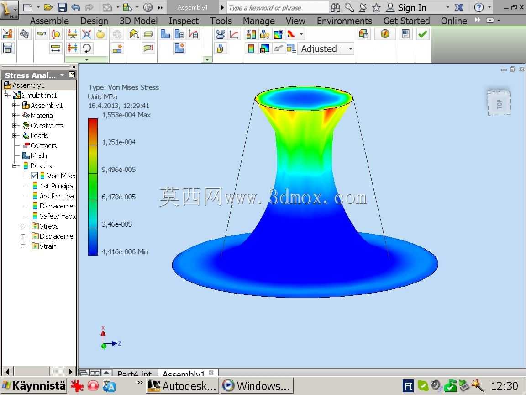The image size is (526, 395).
Task: Select the Contacts tree item
Action: click(x=40, y=145)
